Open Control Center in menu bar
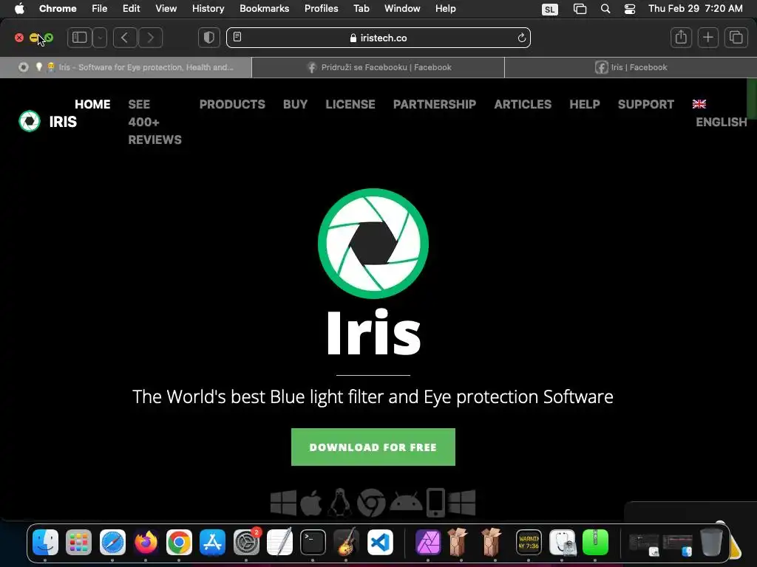The height and width of the screenshot is (567, 757). pos(630,9)
